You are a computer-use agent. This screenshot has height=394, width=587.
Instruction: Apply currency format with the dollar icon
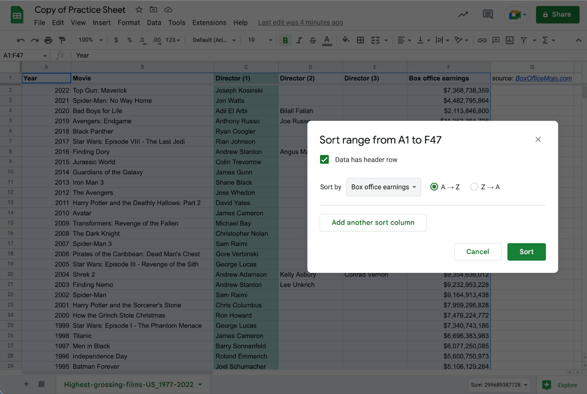coord(116,40)
